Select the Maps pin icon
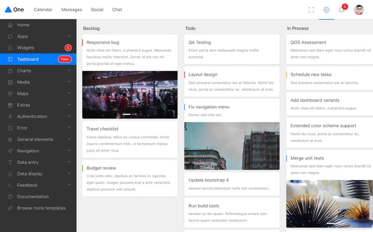The image size is (373, 232). coord(10,93)
